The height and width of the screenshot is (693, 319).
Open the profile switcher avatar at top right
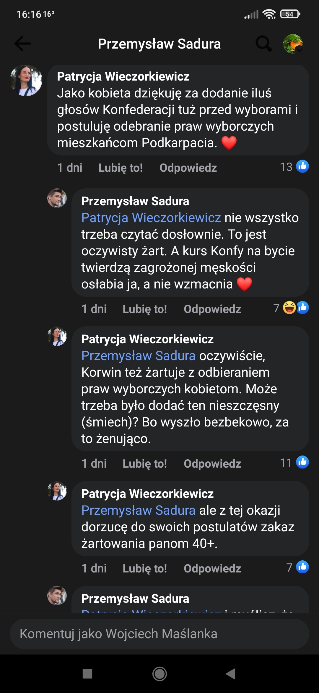point(293,44)
